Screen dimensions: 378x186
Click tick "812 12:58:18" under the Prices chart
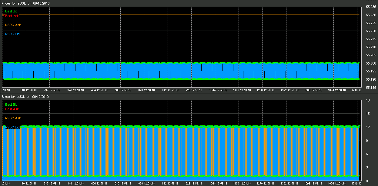[x=170, y=90]
